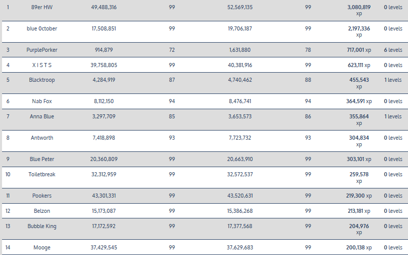View Nab Fox player details
Image resolution: width=408 pixels, height=255 pixels.
pyautogui.click(x=42, y=101)
